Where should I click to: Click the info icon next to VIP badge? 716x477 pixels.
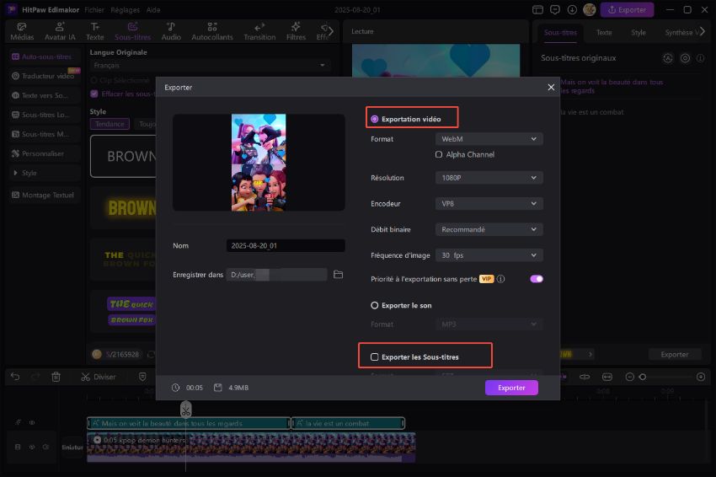pyautogui.click(x=500, y=279)
